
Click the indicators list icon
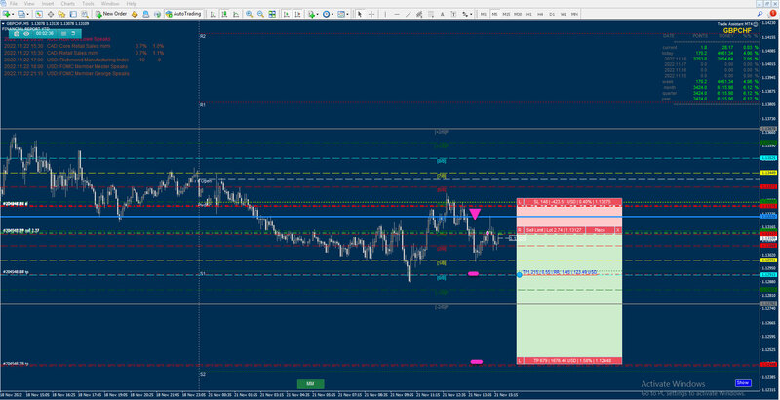(311, 14)
